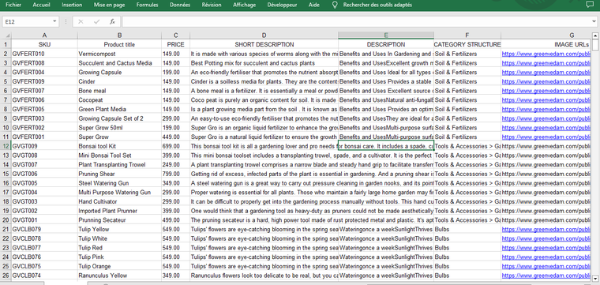The height and width of the screenshot is (285, 600).
Task: Open the comments icon at top right
Action: (590, 5)
